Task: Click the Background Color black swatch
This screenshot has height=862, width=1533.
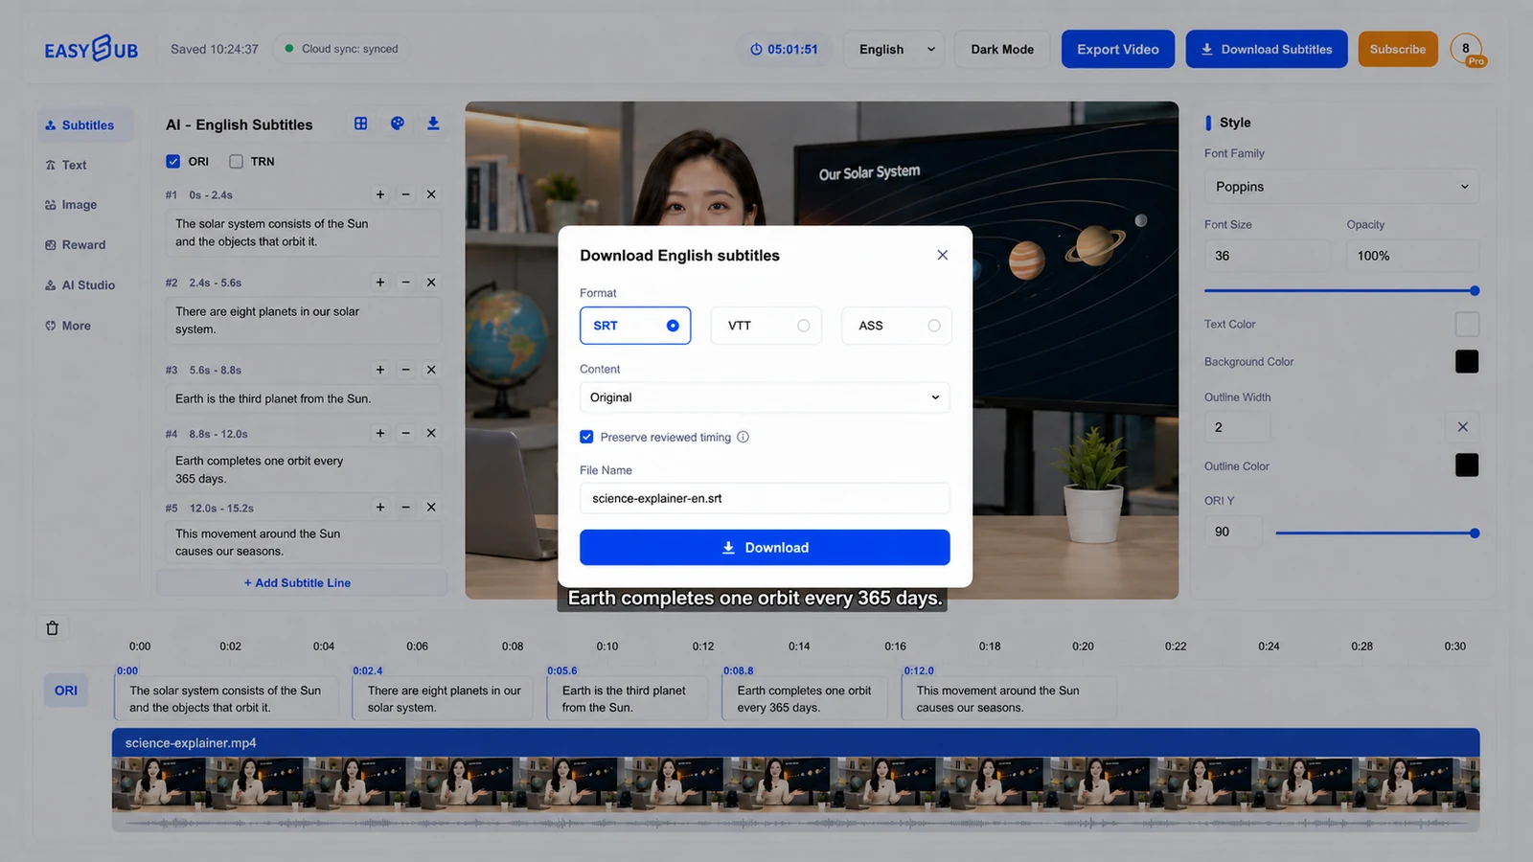Action: [x=1467, y=361]
